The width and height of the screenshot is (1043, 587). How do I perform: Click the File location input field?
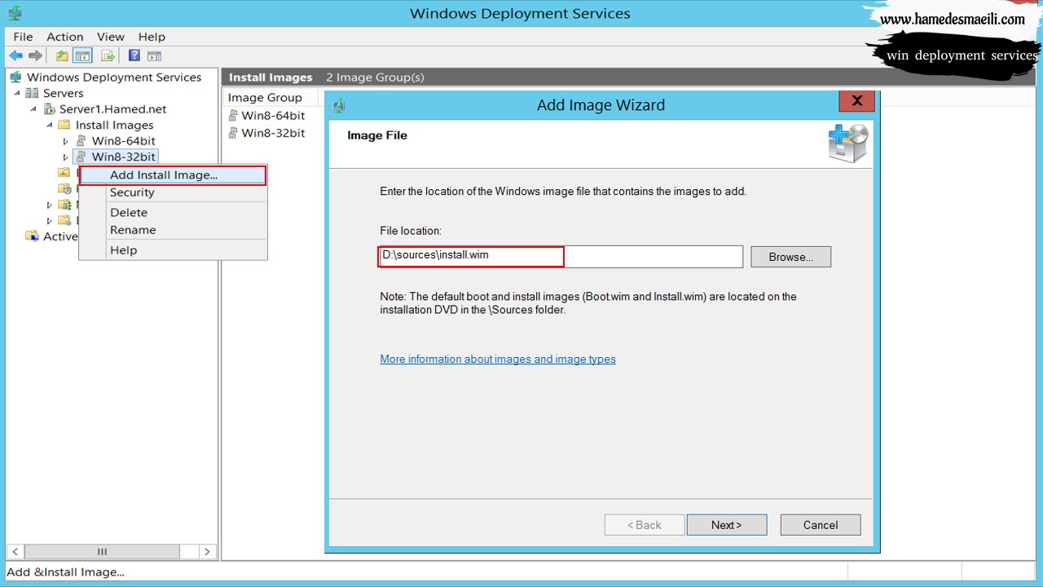pos(561,256)
